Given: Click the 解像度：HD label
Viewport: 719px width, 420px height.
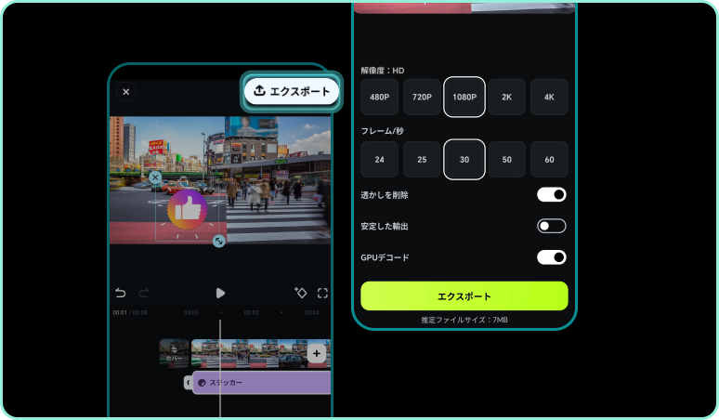Looking at the screenshot, I should tap(383, 71).
